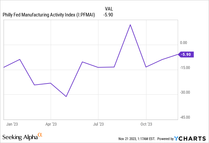Click the line's starting point at the left edge
This screenshot has width=209, height=143.
[x=4, y=67]
